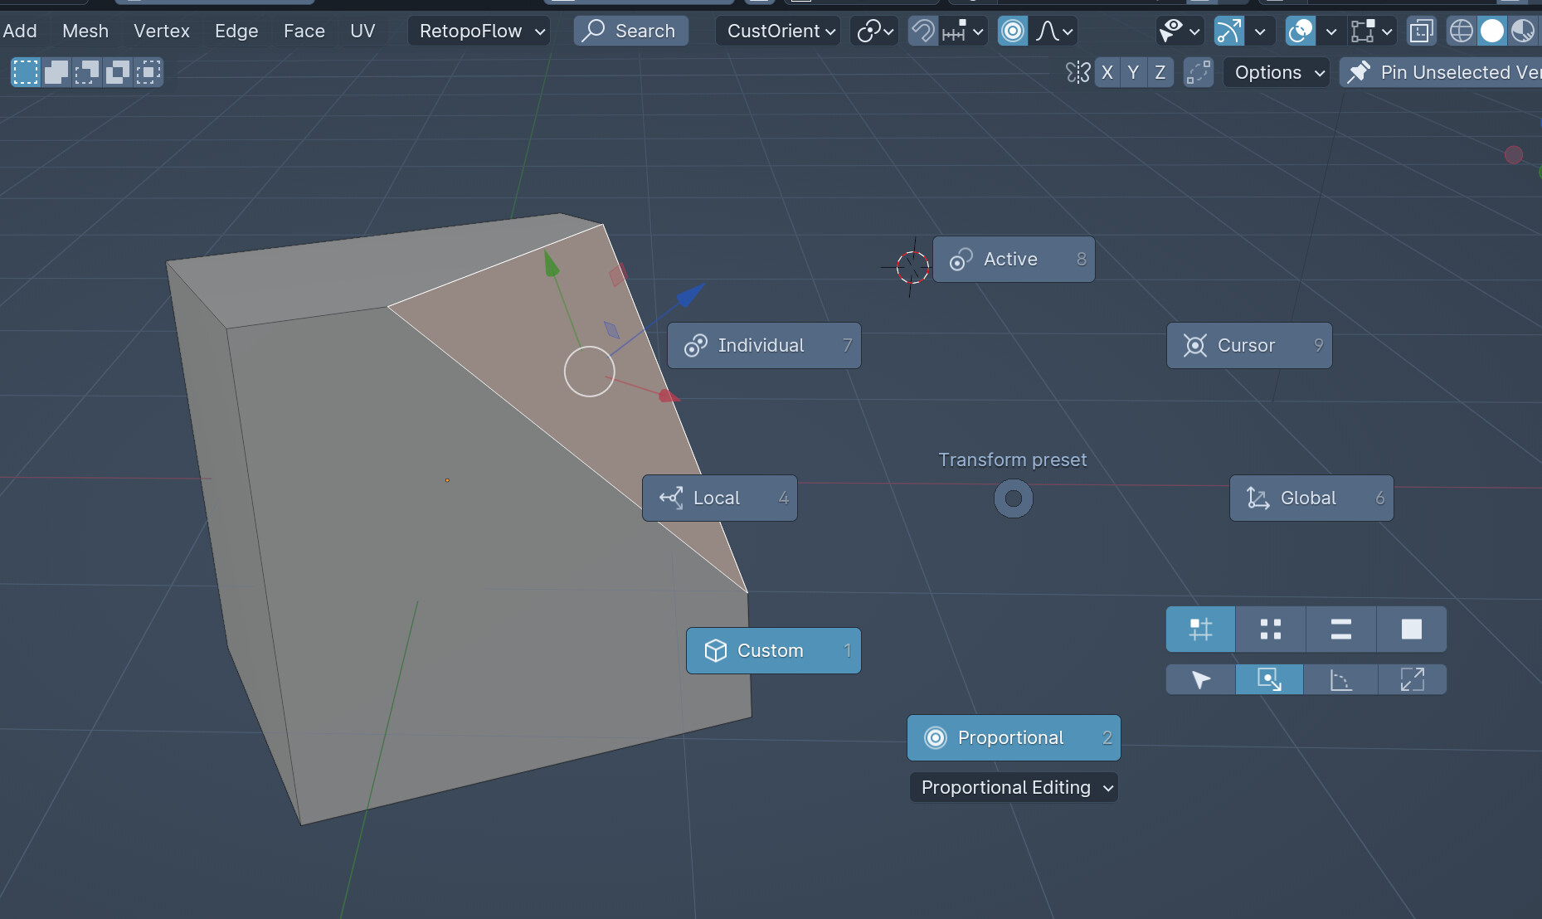Open the visibility and selectability dropdown

tap(1179, 32)
